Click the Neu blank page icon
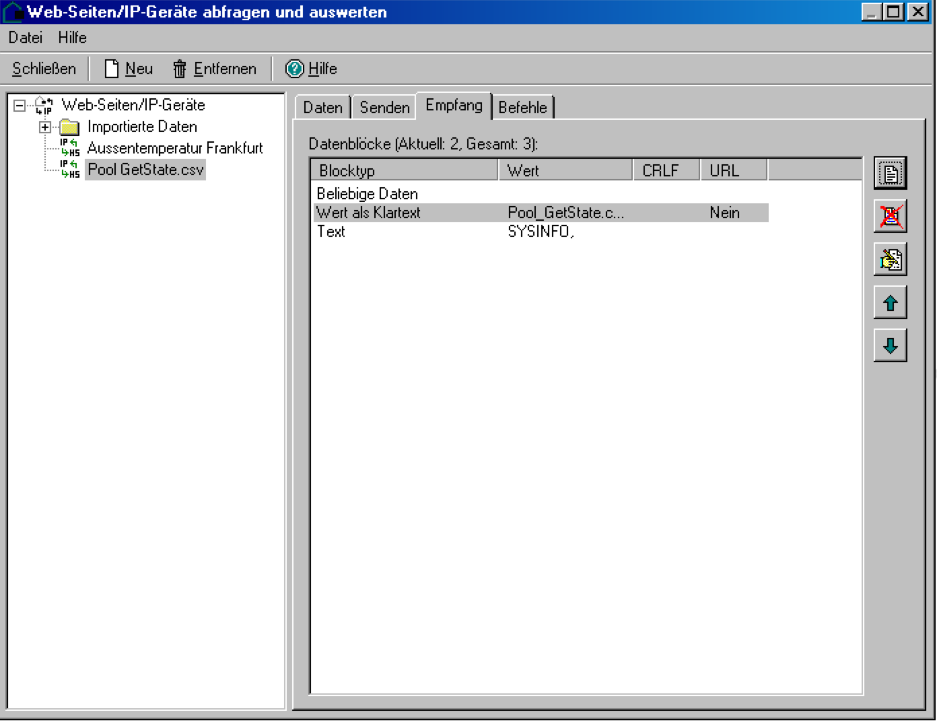Viewport: 937px width, 723px height. (x=112, y=69)
